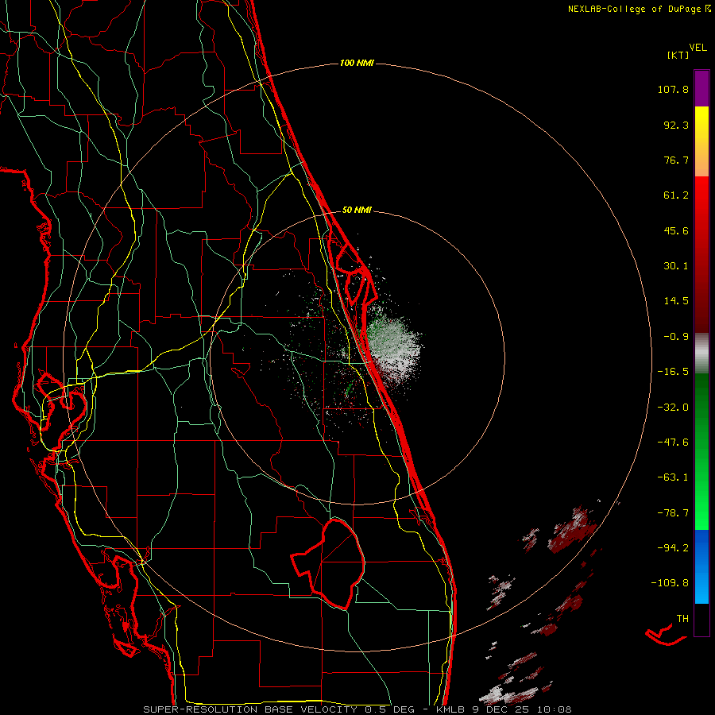715x715 pixels.
Task: Click the [KT] units label
Action: pyautogui.click(x=678, y=55)
